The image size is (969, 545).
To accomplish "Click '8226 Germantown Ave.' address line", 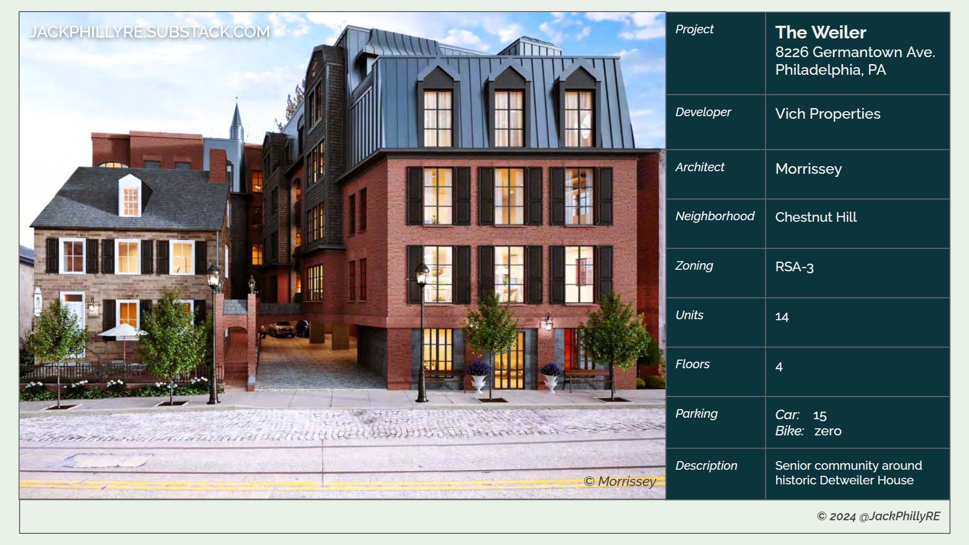I will coord(855,52).
